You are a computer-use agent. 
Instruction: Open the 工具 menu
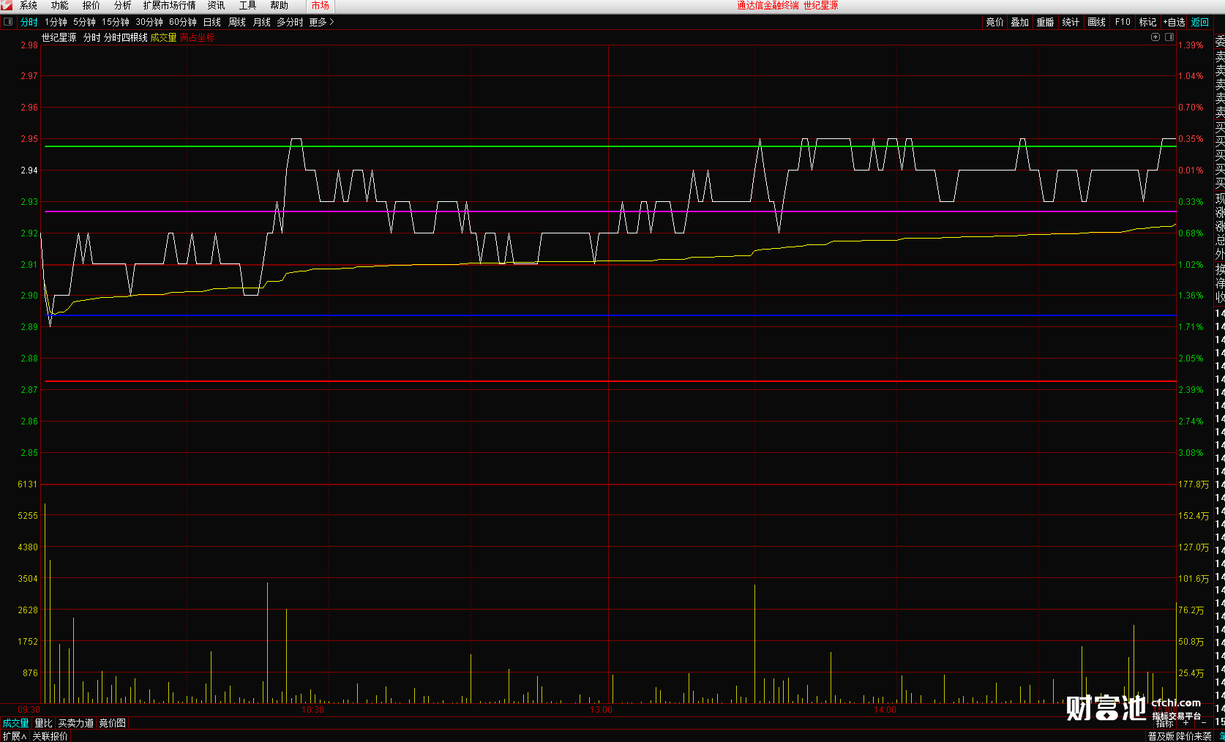point(248,6)
